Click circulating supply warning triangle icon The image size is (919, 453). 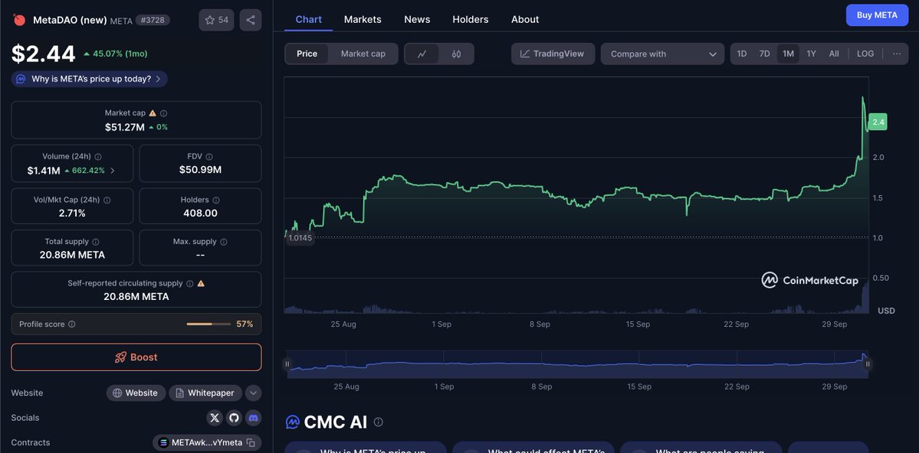tap(201, 283)
